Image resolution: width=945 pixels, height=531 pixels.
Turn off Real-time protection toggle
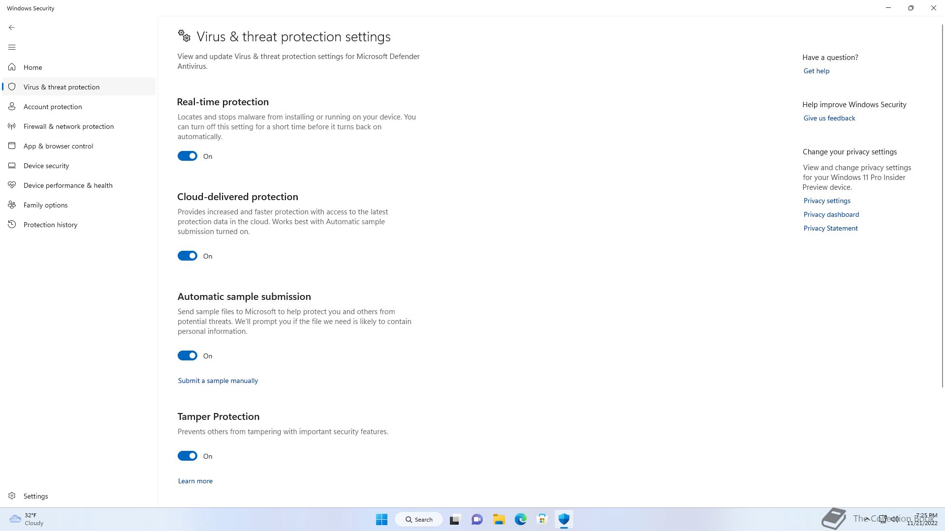pyautogui.click(x=188, y=156)
